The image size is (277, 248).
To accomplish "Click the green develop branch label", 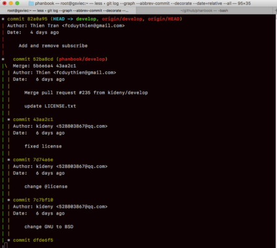I will [x=86, y=19].
